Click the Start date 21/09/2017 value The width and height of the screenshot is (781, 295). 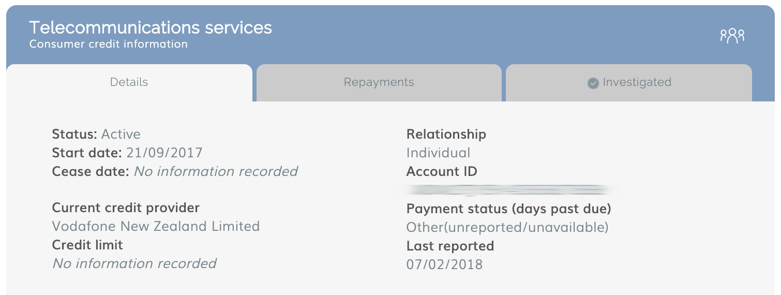pos(164,153)
